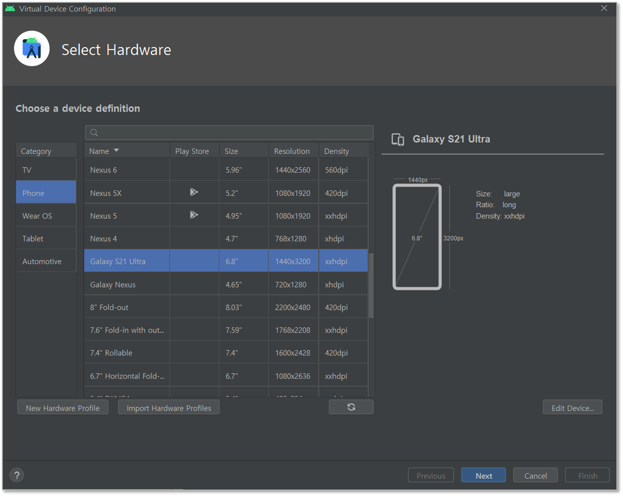Image resolution: width=623 pixels, height=496 pixels.
Task: Click the 1768x2208 resolution cell
Action: (x=293, y=330)
